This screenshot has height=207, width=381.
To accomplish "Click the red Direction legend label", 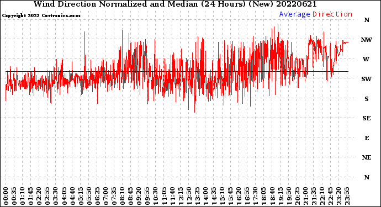I will (332, 14).
